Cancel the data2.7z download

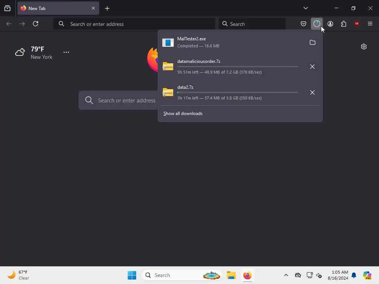[x=312, y=92]
